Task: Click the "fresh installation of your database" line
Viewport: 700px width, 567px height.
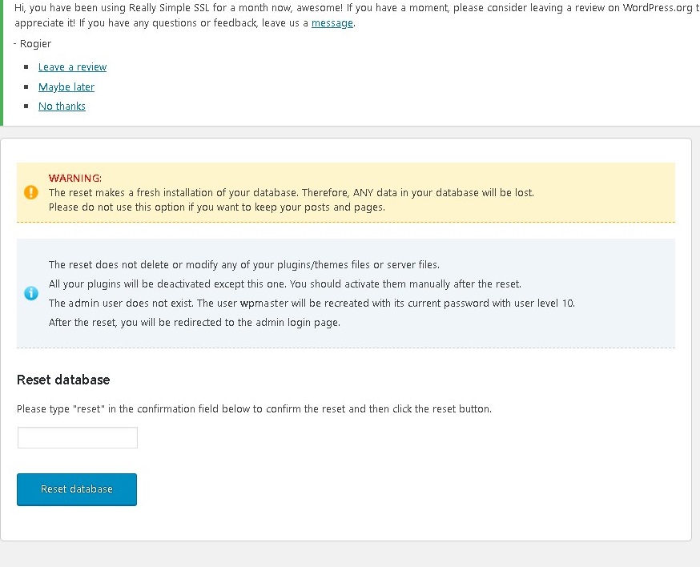Action: (x=291, y=192)
